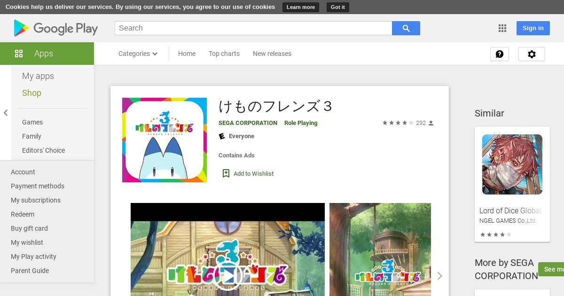Screen dimensions: 564x296
Task: Dismiss cookie notice with Got it
Action: [338, 7]
